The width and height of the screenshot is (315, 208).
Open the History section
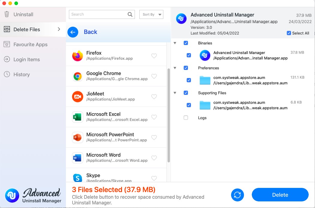click(22, 74)
